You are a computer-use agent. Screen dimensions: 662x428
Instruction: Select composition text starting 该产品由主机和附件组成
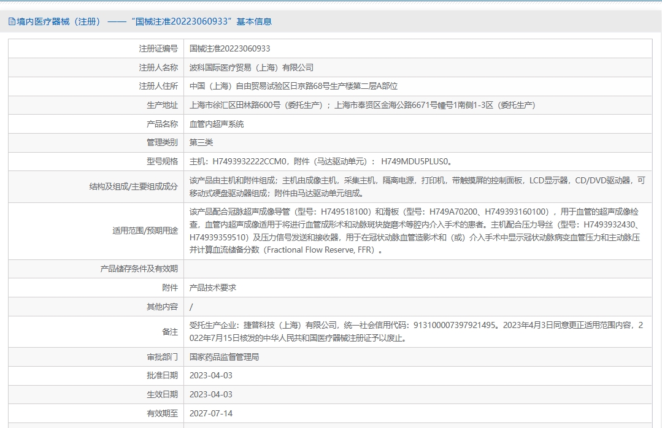click(x=417, y=186)
